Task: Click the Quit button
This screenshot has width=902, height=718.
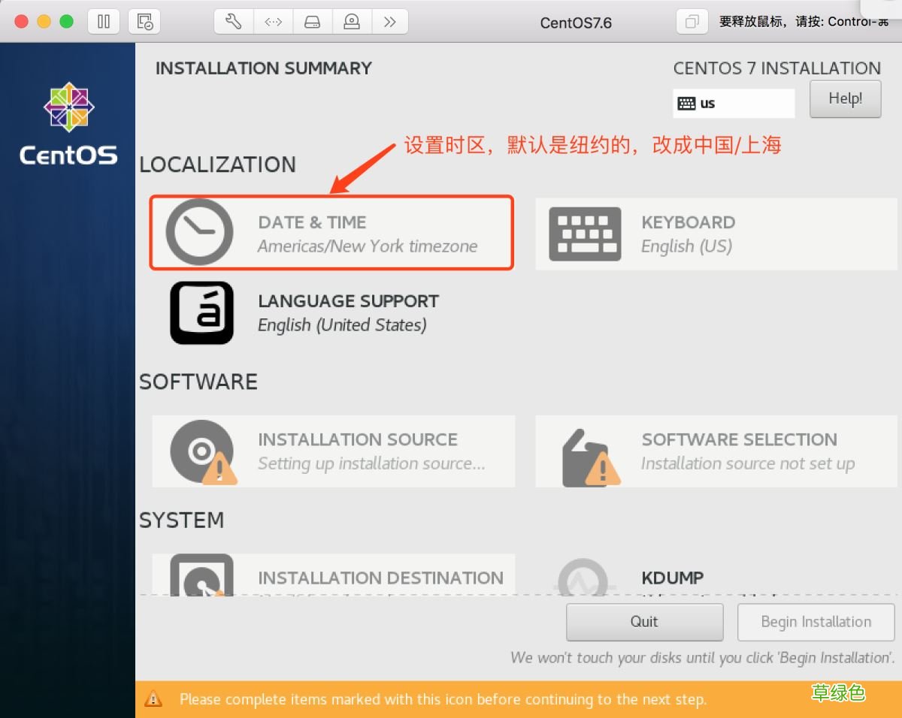Action: pos(644,622)
